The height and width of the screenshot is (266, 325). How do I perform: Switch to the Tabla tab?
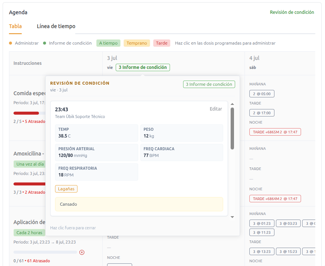click(15, 26)
